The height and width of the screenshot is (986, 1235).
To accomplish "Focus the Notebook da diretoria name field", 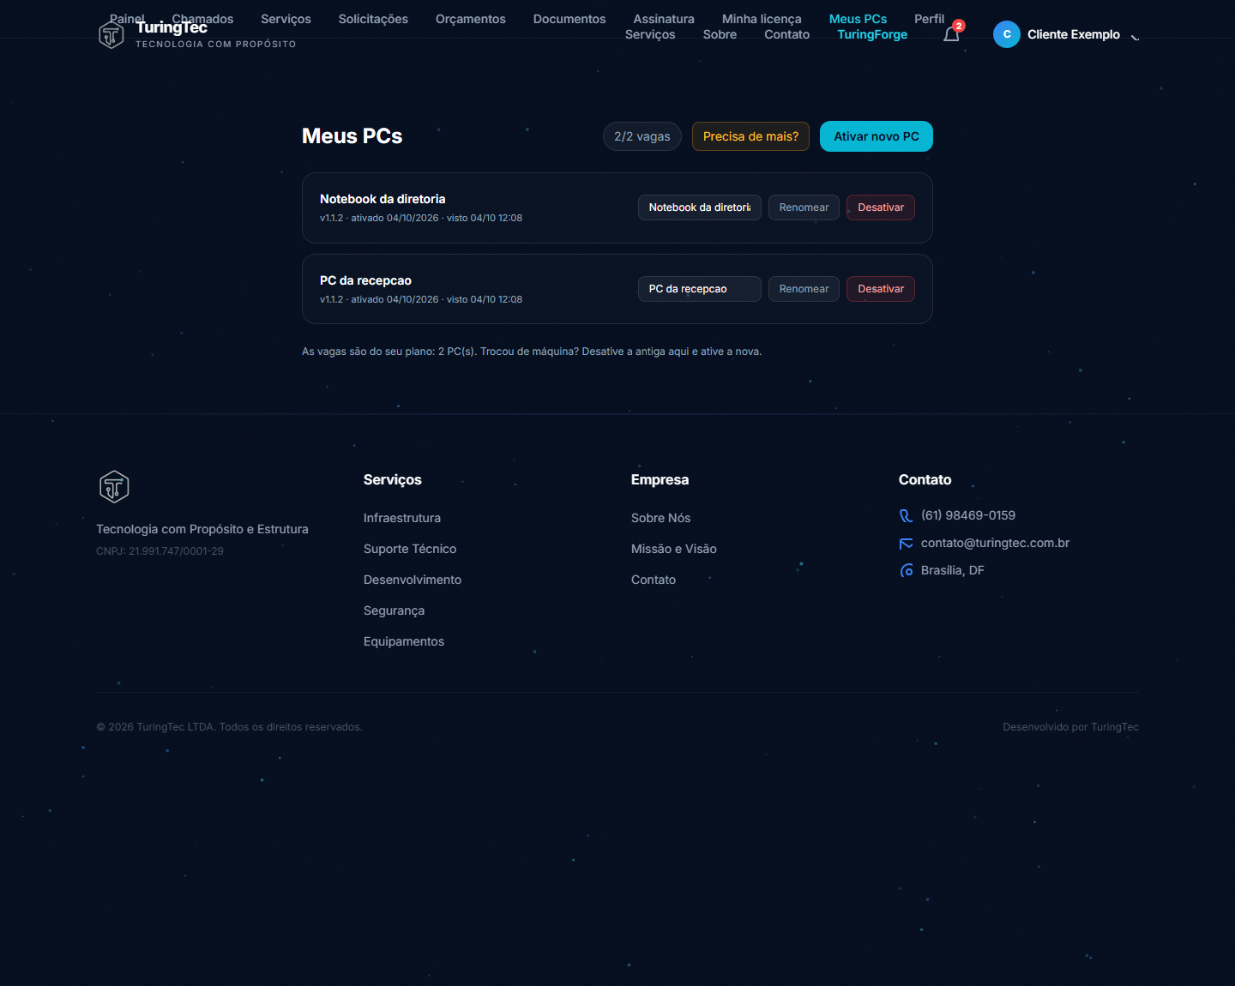I will tap(700, 207).
